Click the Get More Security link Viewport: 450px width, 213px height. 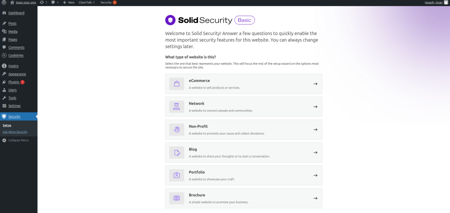click(x=15, y=131)
